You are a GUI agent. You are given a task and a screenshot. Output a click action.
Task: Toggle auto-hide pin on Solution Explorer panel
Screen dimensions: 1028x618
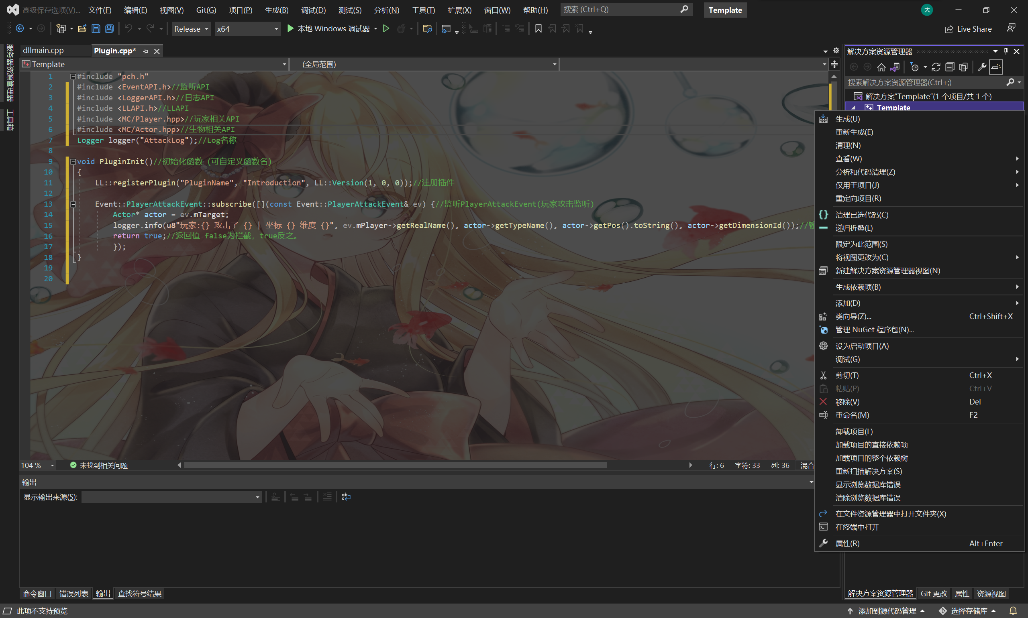pyautogui.click(x=1006, y=51)
